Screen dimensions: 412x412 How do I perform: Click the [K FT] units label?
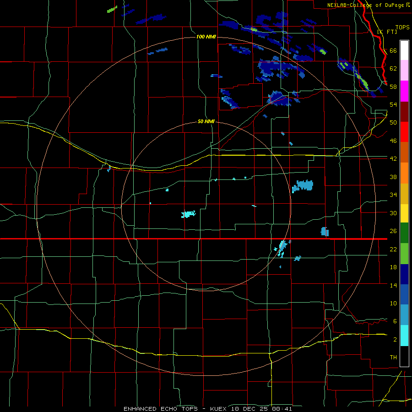[x=387, y=32]
